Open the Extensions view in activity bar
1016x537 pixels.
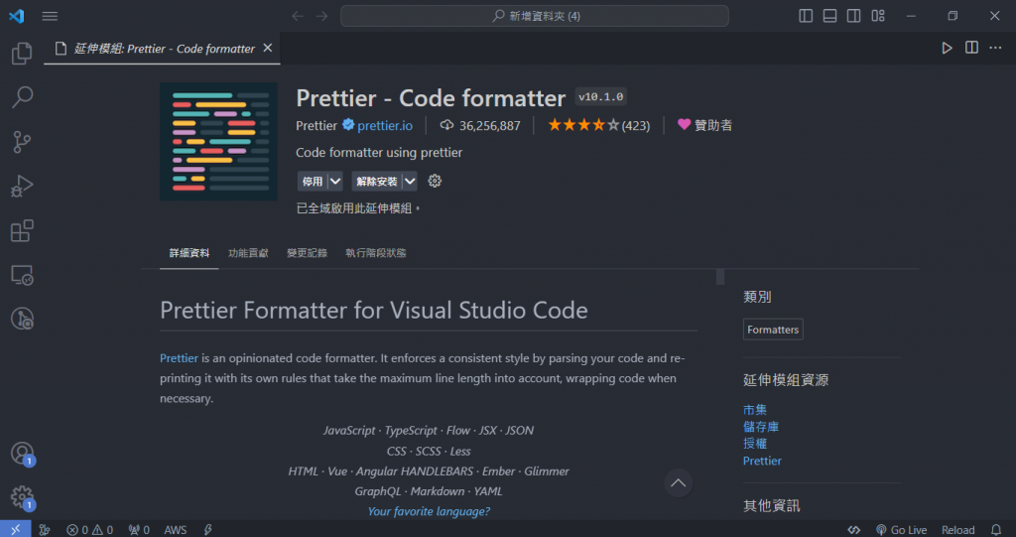22,231
